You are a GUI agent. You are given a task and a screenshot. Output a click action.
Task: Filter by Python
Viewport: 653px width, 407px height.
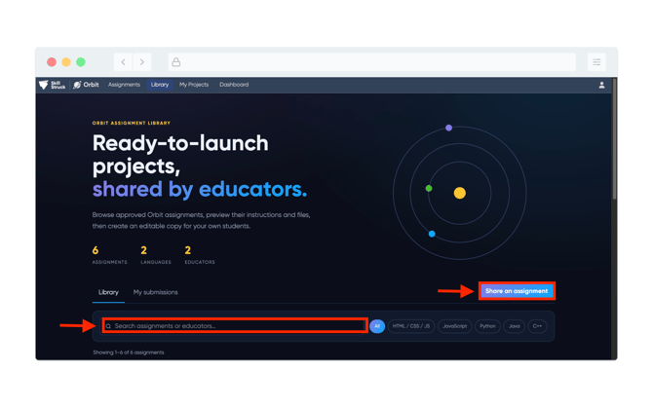click(487, 326)
